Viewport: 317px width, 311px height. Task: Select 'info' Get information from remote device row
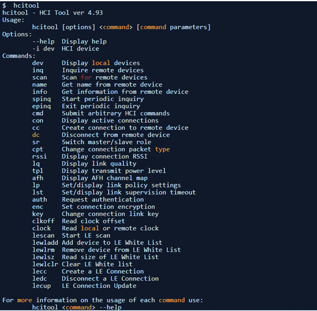coord(110,92)
